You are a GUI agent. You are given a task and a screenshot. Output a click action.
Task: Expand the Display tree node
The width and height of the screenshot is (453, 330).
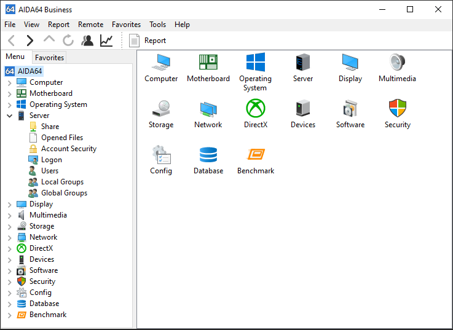(10, 205)
